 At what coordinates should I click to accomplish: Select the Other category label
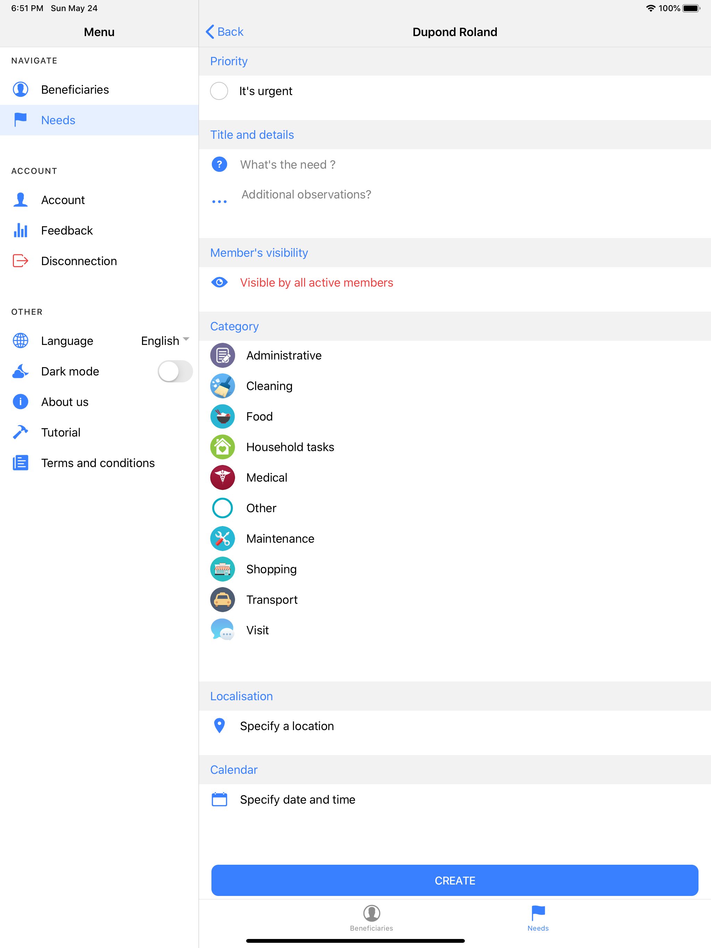261,508
